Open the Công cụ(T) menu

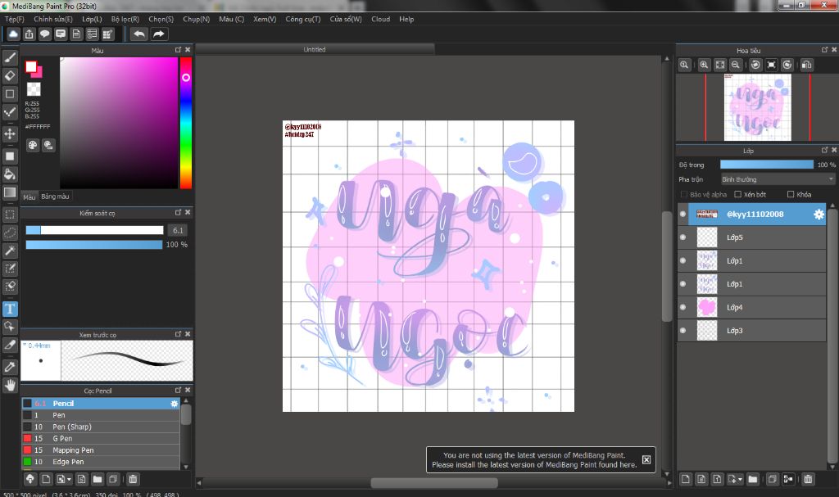click(x=303, y=19)
